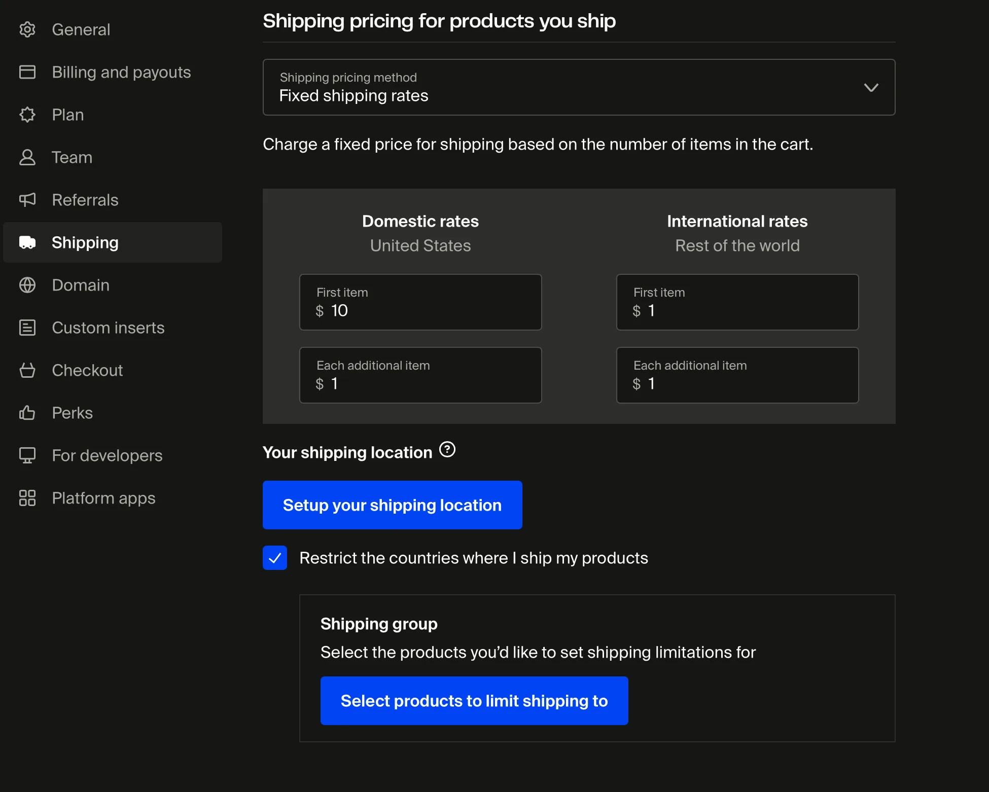The width and height of the screenshot is (989, 792).
Task: Uncheck Restrict the countries where I ship
Action: (x=275, y=558)
